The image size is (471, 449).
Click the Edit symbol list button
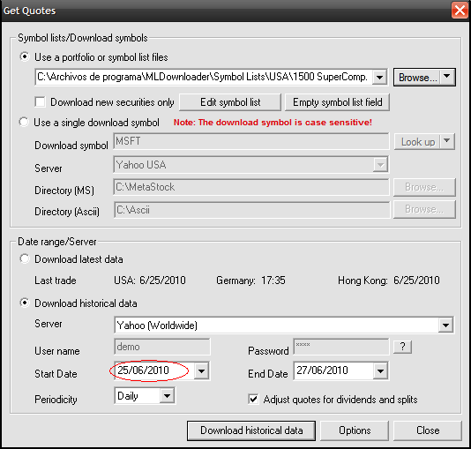coord(230,102)
